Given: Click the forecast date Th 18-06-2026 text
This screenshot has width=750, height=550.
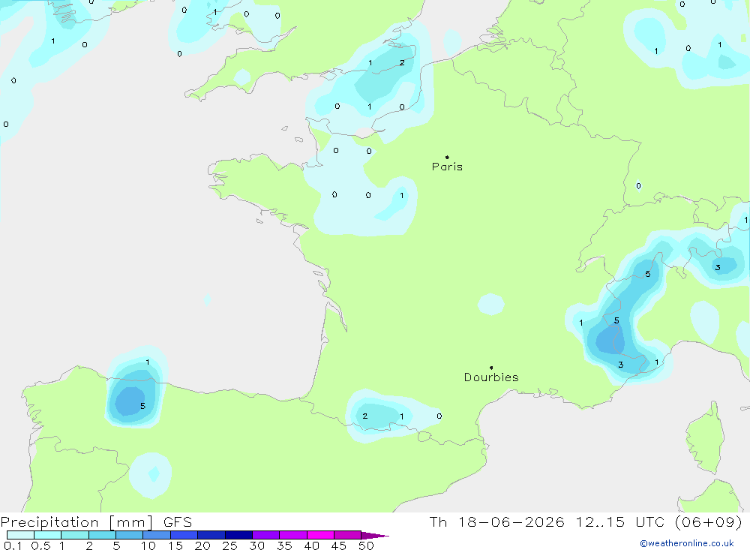Looking at the screenshot, I should 496,521.
